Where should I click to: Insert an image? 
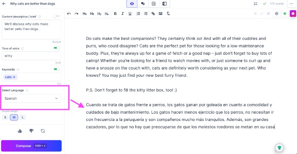coord(160,14)
